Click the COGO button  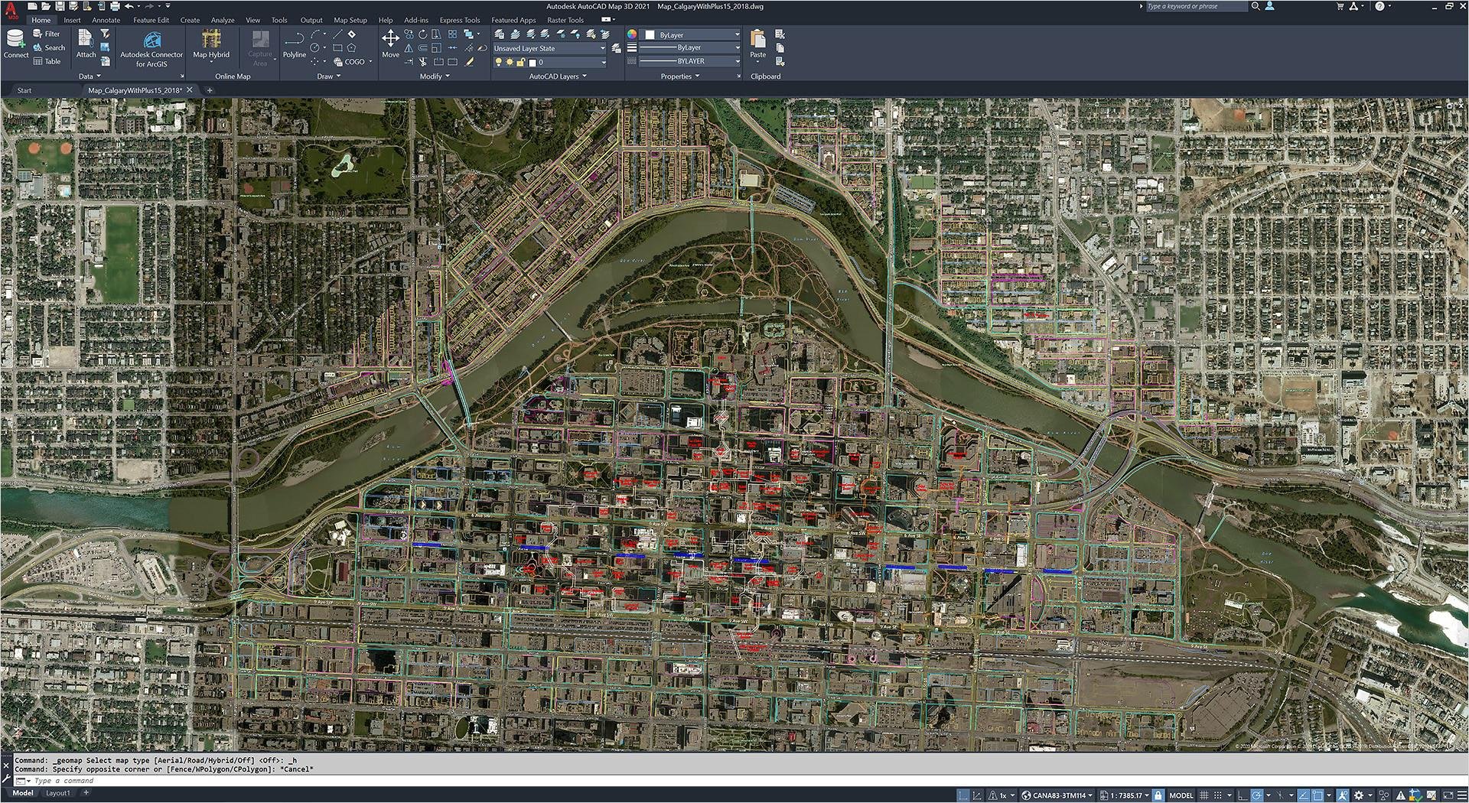353,62
